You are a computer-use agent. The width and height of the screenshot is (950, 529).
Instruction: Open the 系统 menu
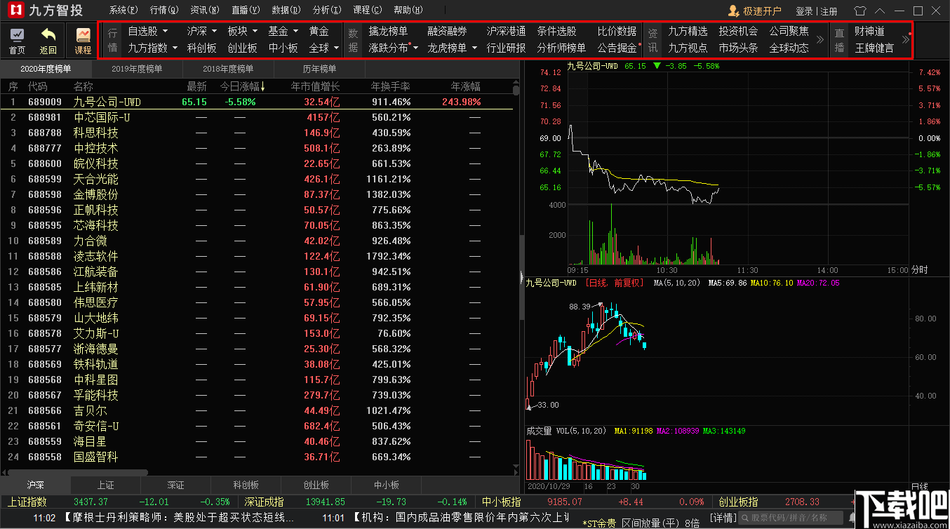[x=123, y=11]
